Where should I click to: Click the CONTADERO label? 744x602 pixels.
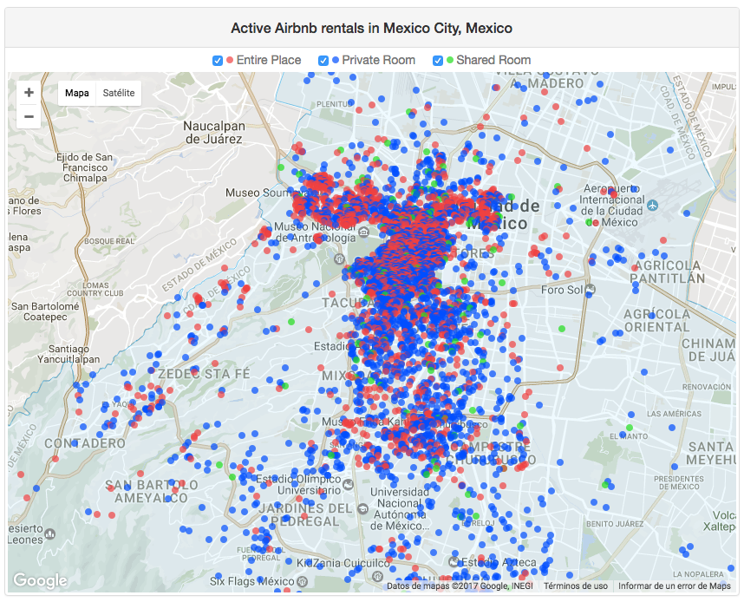click(85, 443)
